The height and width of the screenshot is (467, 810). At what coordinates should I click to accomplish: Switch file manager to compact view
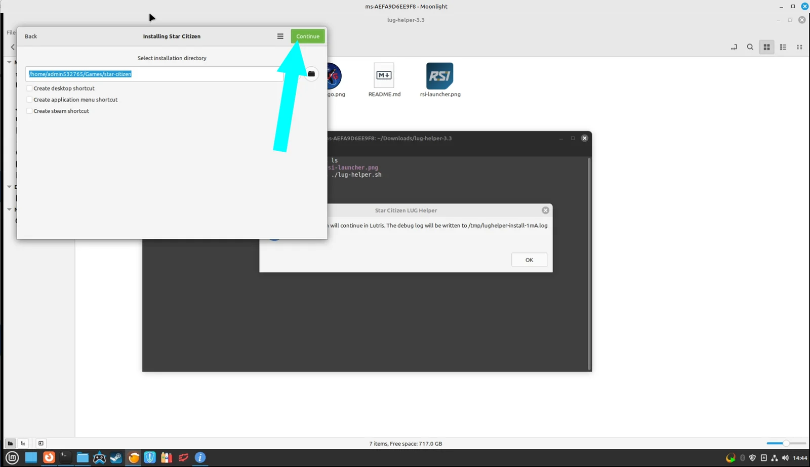(x=799, y=47)
